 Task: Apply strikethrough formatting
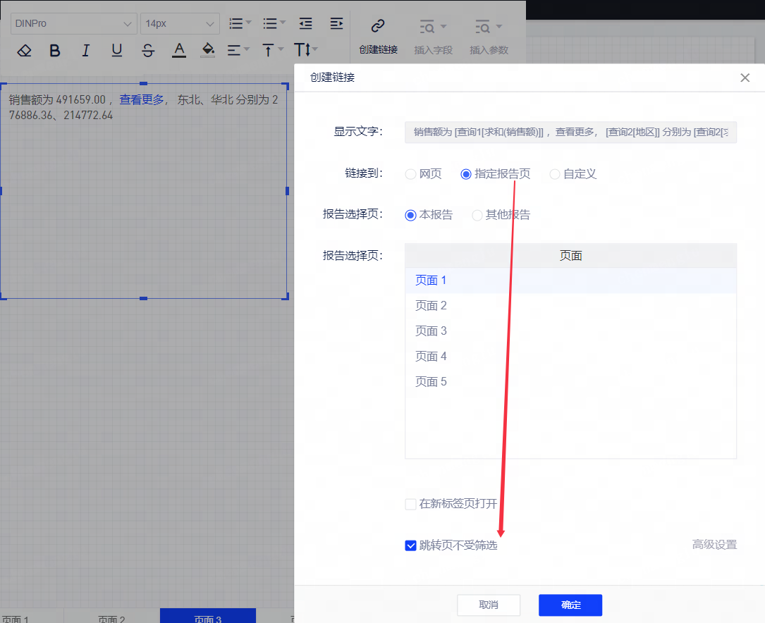pos(148,50)
